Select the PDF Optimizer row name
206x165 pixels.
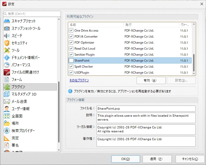point(84,42)
